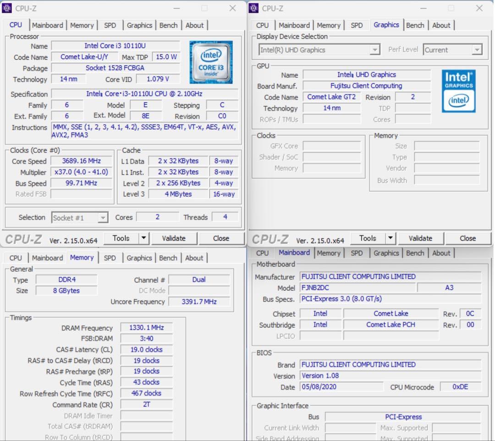495x441 pixels.
Task: Click Bus Speed value 99.71 MHz
Action: click(81, 183)
